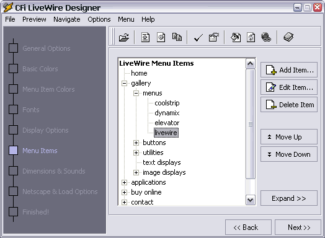
Task: Select the dynamix tree item
Action: 167,113
